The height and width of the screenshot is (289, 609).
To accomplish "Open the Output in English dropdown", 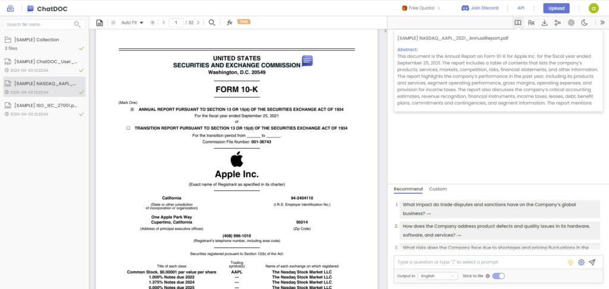I will (438, 276).
